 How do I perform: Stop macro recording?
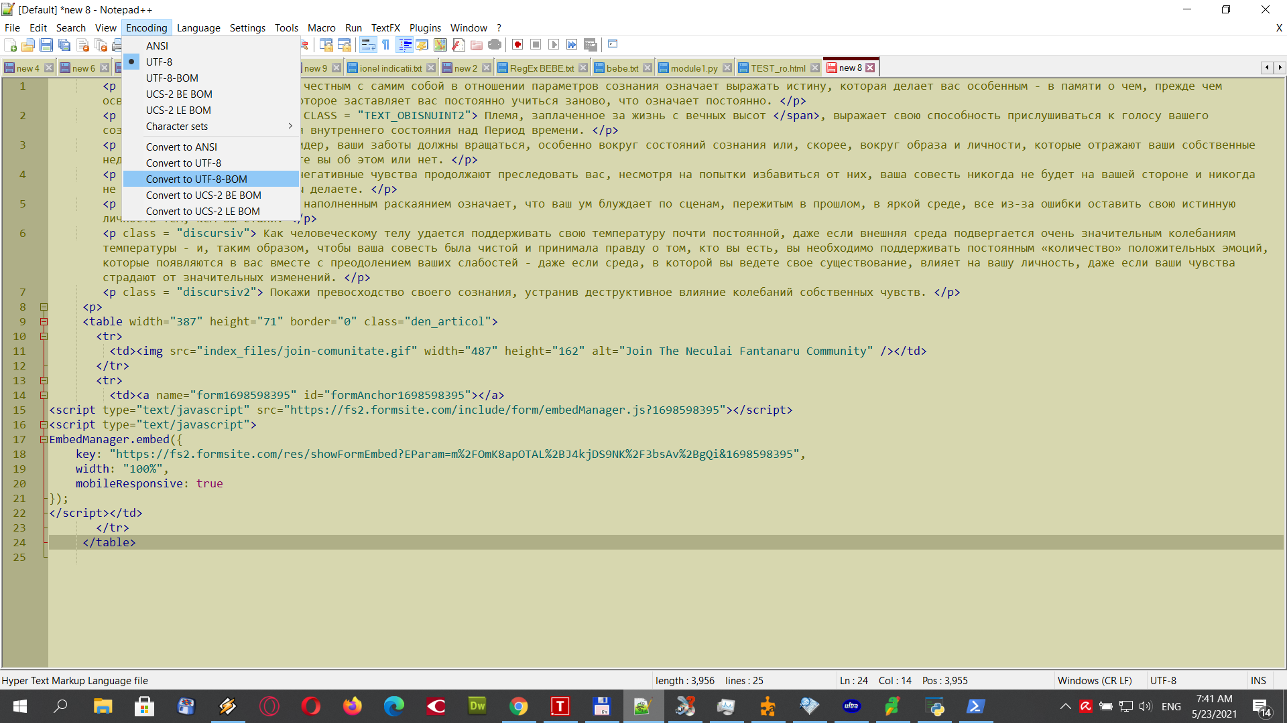coord(536,45)
